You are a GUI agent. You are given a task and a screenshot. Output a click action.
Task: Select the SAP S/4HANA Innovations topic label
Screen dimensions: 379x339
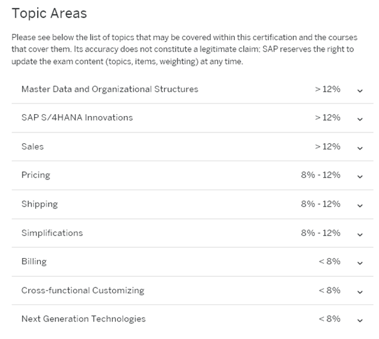(77, 118)
